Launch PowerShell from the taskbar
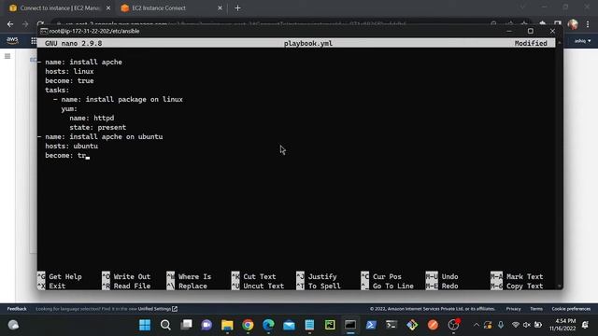 click(371, 325)
